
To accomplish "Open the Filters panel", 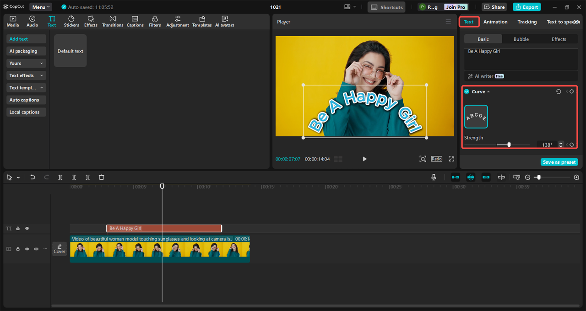I will click(155, 21).
